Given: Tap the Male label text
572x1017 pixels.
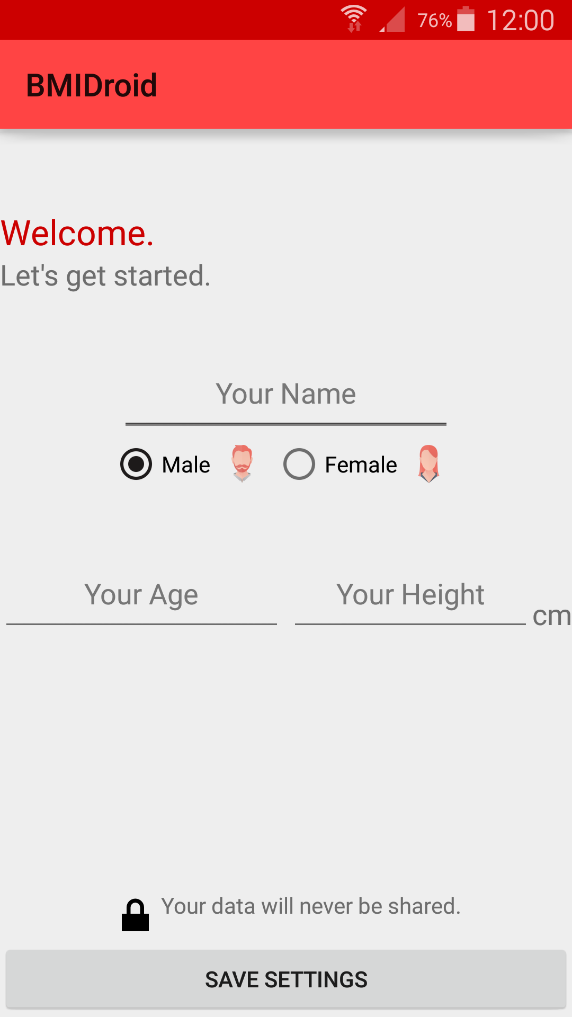Looking at the screenshot, I should tap(186, 465).
